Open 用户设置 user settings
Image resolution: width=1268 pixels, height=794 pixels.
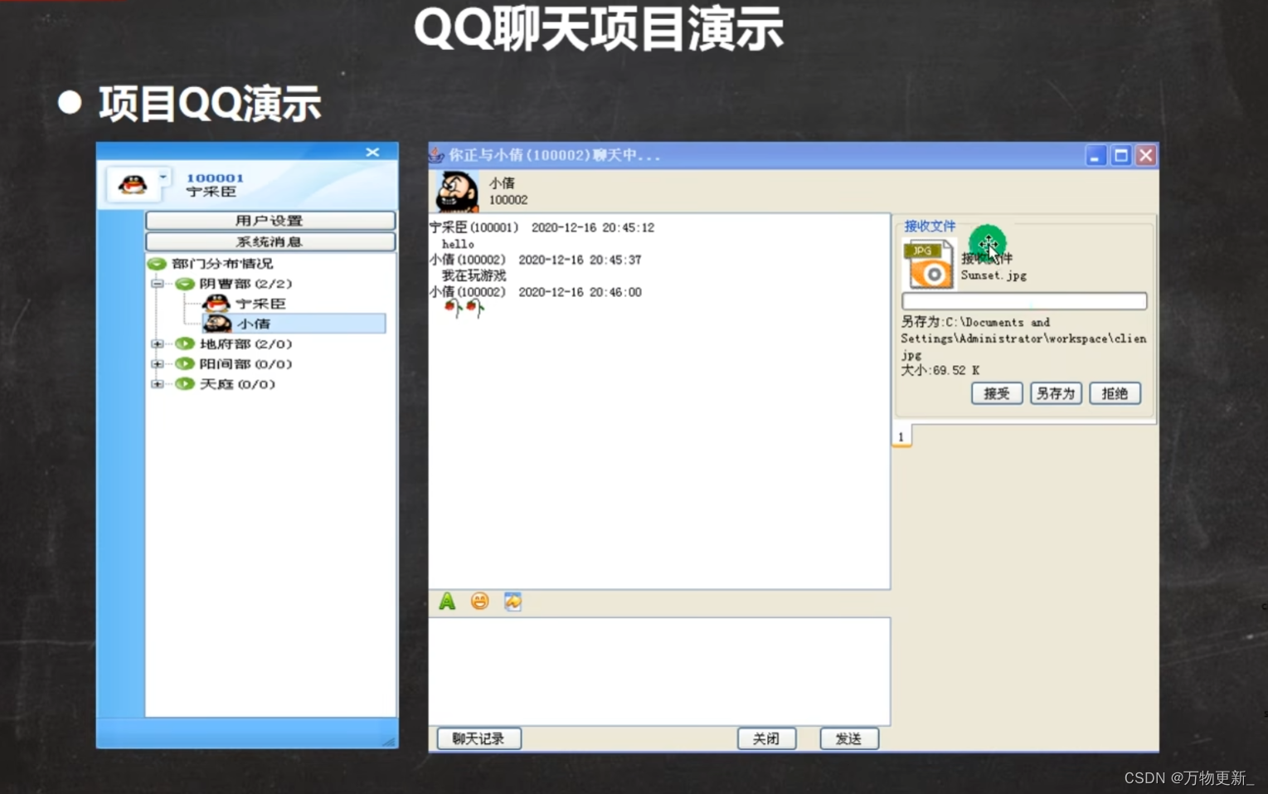[x=270, y=221]
